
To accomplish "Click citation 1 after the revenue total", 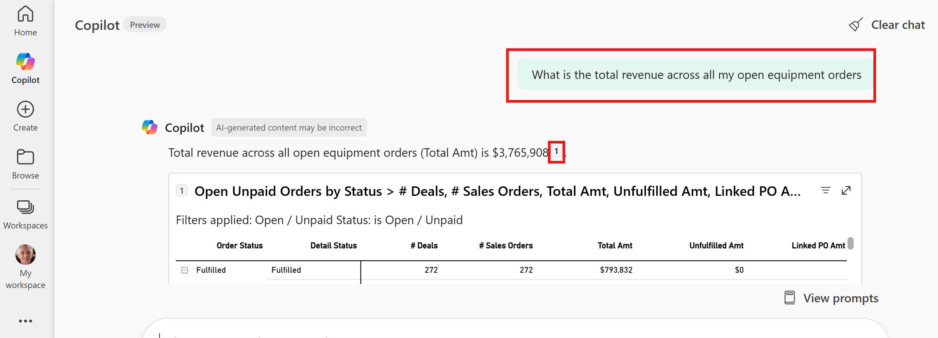I will 556,151.
